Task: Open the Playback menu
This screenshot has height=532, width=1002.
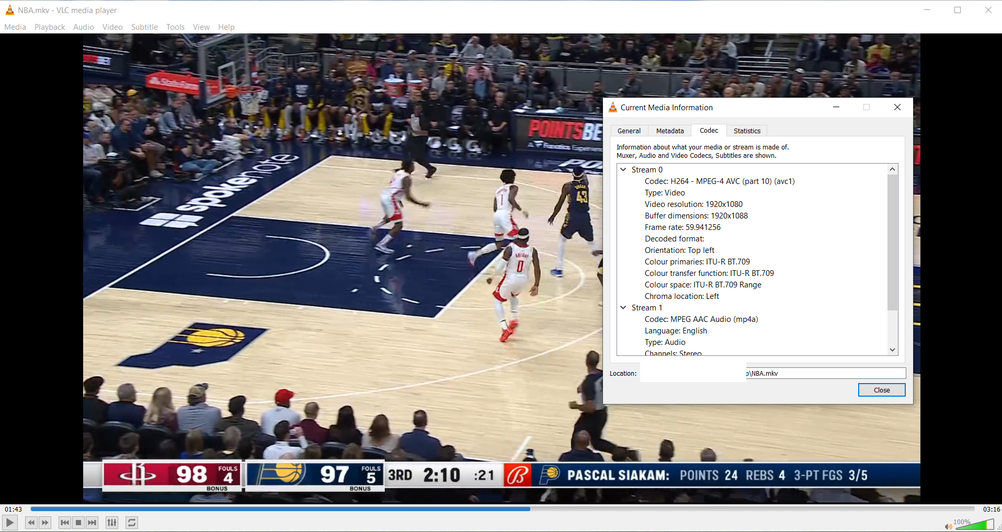Action: pyautogui.click(x=50, y=27)
